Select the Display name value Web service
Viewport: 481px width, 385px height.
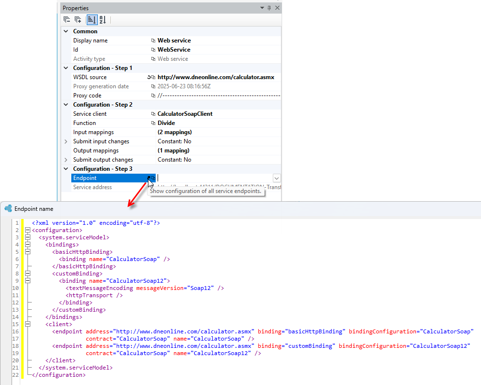pos(174,41)
